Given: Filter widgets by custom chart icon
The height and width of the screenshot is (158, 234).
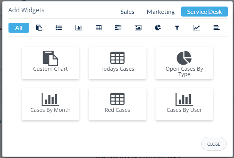Looking at the screenshot, I should pyautogui.click(x=39, y=28).
